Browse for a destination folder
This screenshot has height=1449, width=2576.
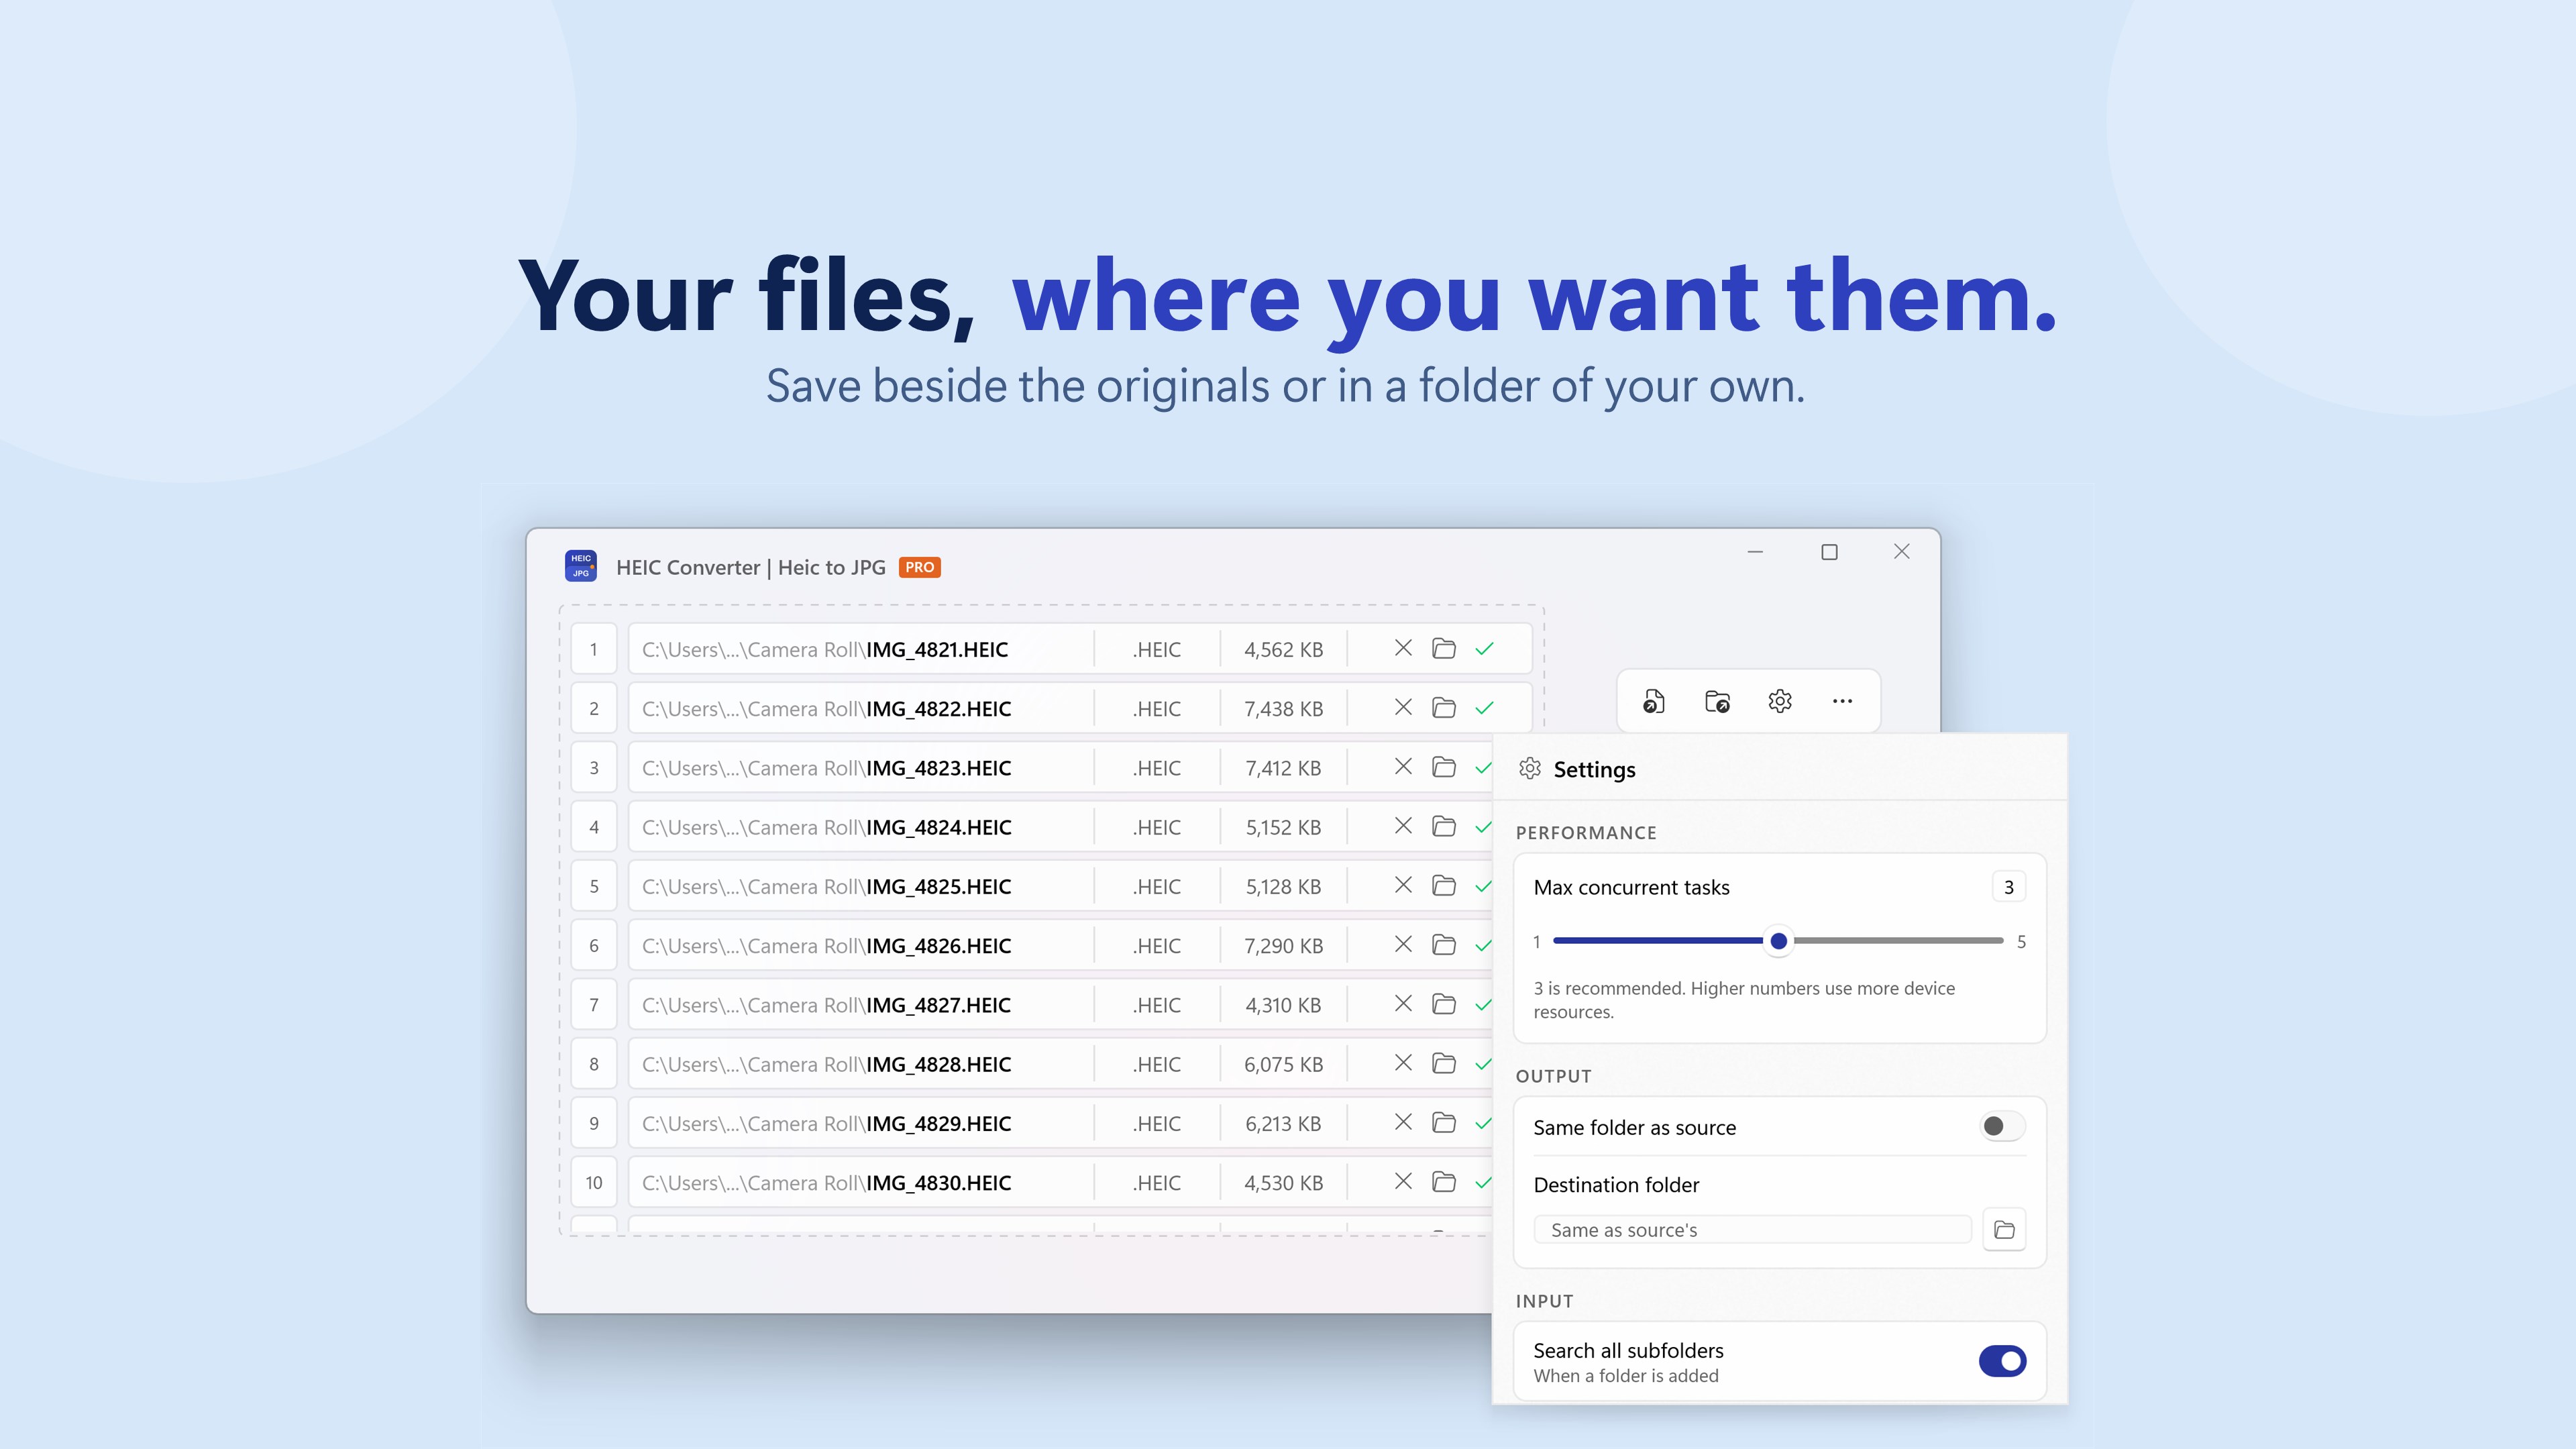click(x=2004, y=1230)
